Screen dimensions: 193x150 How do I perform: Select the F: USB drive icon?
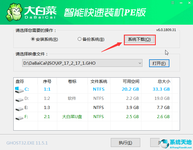(19, 118)
